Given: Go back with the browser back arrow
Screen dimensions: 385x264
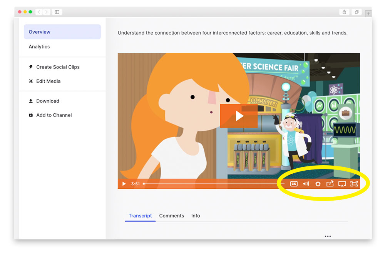Looking at the screenshot, I should tap(39, 12).
